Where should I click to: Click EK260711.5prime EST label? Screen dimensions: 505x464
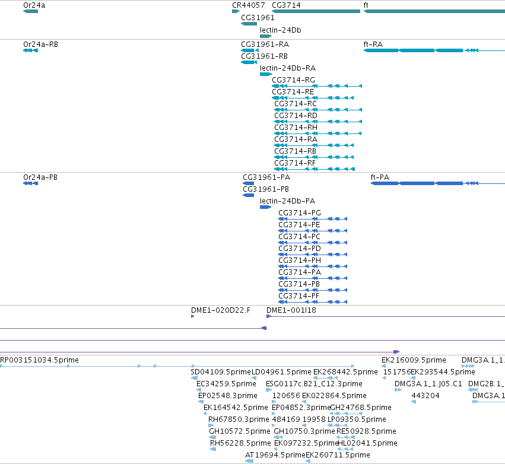point(338,456)
